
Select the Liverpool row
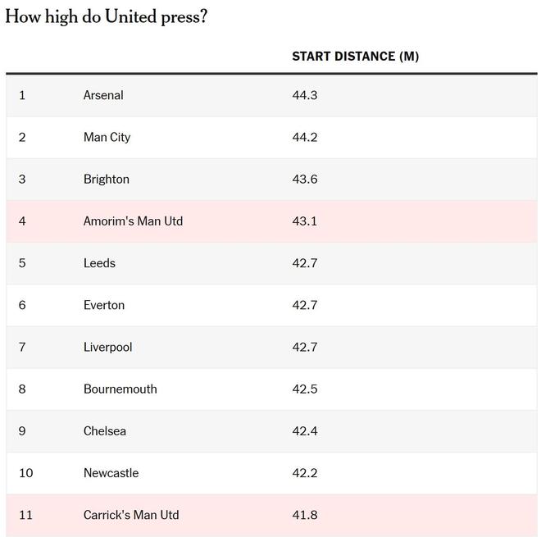point(107,347)
